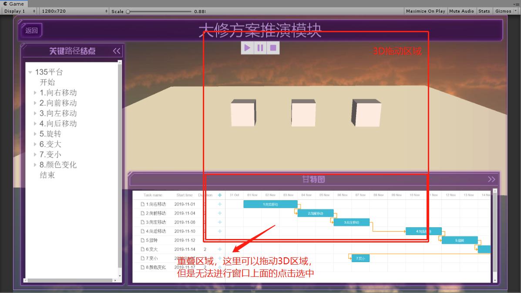Screen dimensions: 521x293
Task: Click the plus icon on 2.向前移动 row
Action: click(220, 213)
